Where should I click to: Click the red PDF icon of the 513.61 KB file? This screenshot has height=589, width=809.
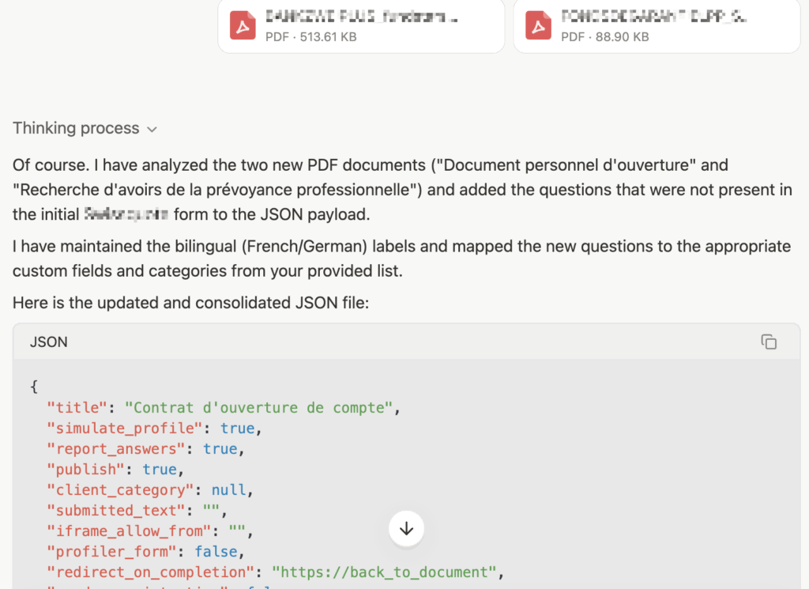coord(243,26)
